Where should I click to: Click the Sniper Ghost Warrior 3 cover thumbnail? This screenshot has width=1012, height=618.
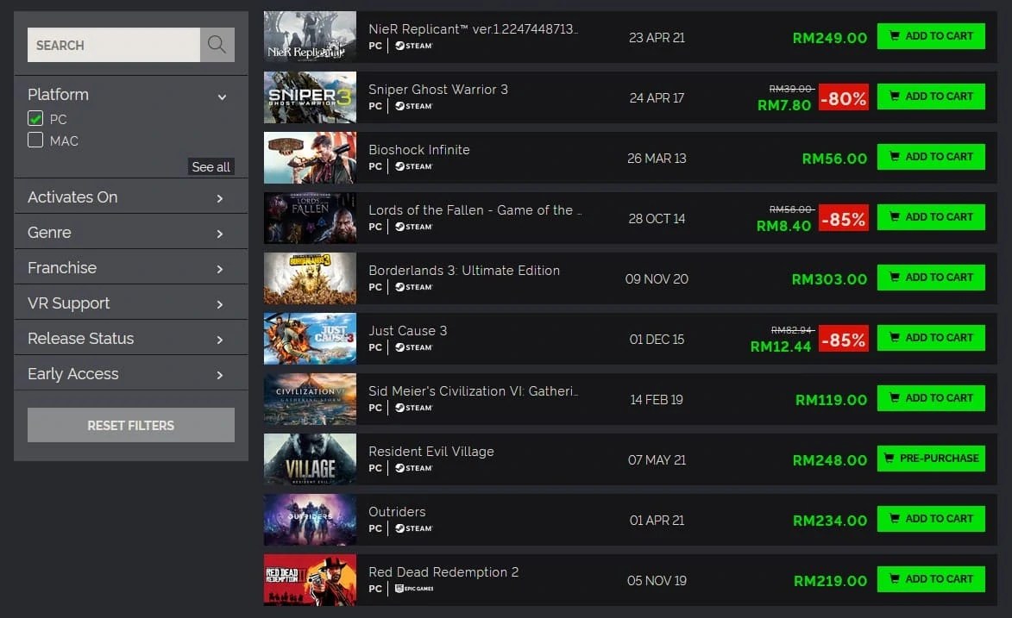coord(309,97)
